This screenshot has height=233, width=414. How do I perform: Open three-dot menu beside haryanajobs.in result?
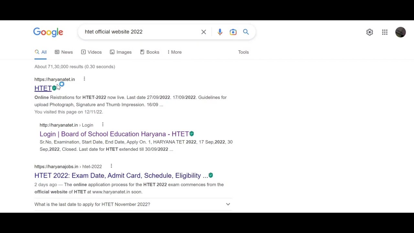[111, 166]
